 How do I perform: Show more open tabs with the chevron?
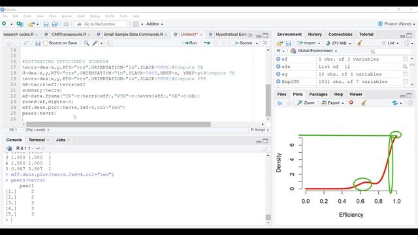[250, 35]
